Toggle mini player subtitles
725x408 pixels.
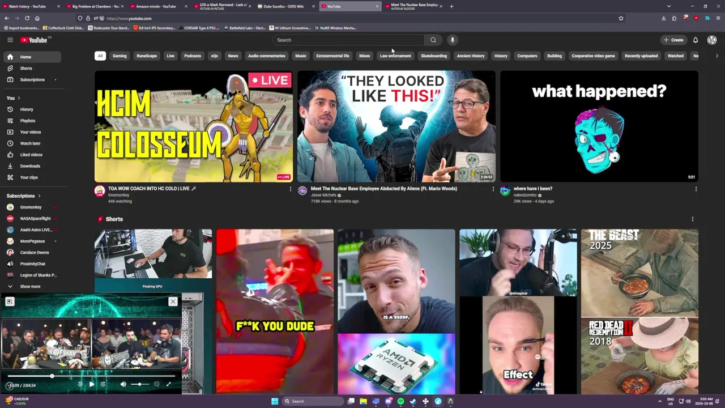point(157,384)
